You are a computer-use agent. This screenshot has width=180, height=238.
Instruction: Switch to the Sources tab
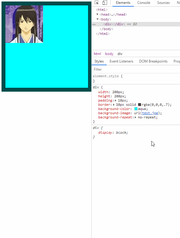click(x=163, y=3)
